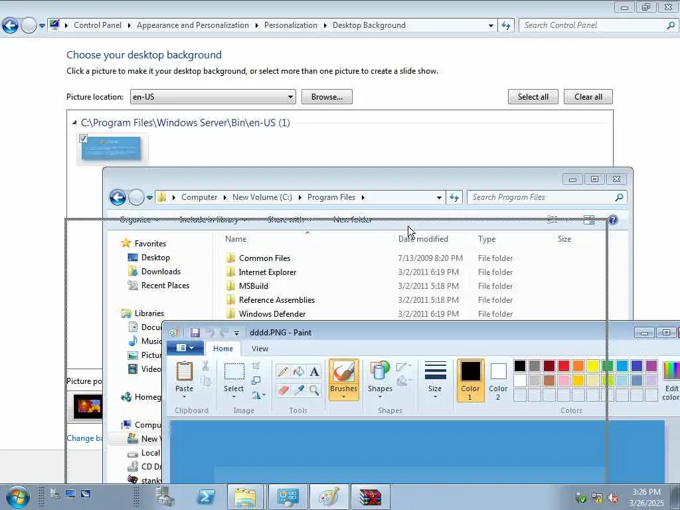Viewport: 680px width, 510px height.
Task: Click the Explorer help question mark icon
Action: (613, 220)
